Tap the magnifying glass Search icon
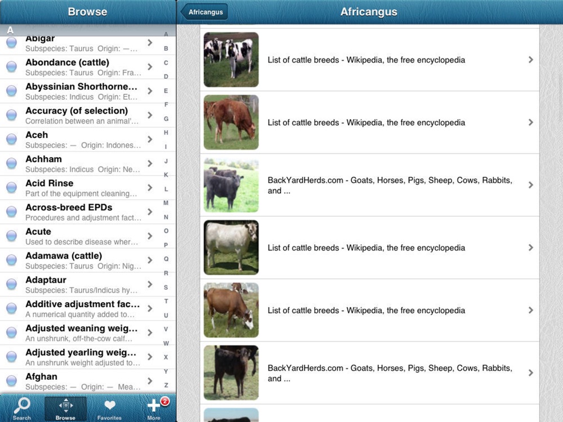 click(x=22, y=405)
